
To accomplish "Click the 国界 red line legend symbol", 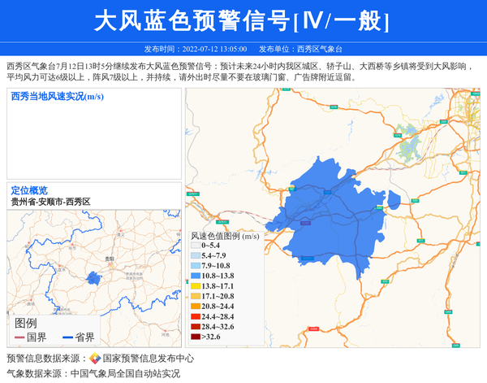I will [x=19, y=337].
